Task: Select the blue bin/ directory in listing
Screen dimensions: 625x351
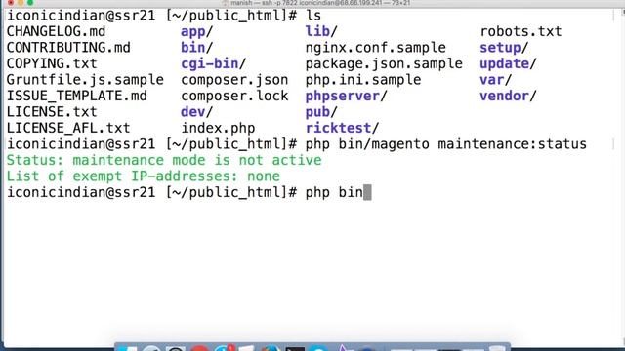Action: click(196, 48)
